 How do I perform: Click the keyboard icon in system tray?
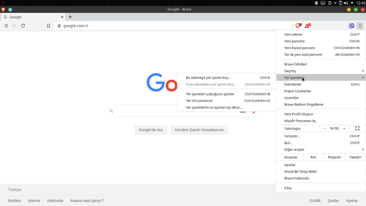323,3
